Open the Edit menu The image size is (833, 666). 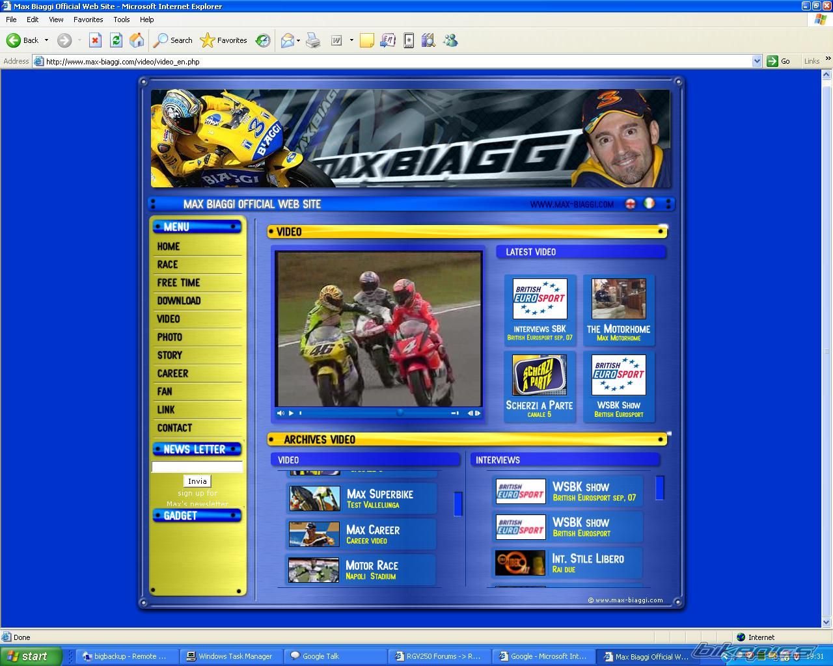(x=33, y=20)
